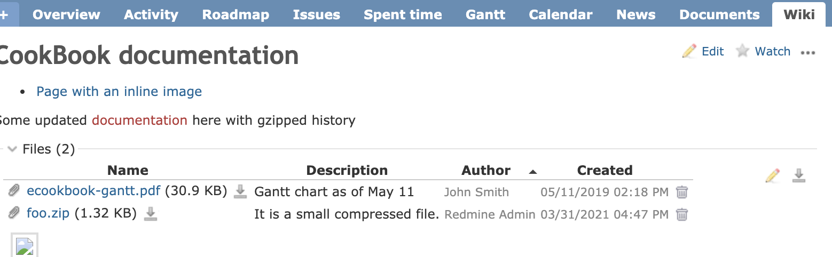Click the plus new-object menu button
The height and width of the screenshot is (257, 832).
5,14
